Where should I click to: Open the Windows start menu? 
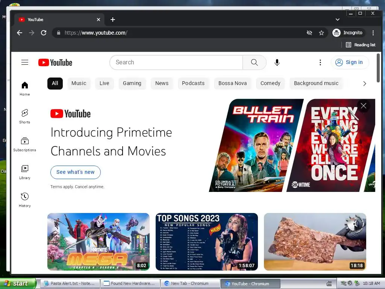coord(18,283)
